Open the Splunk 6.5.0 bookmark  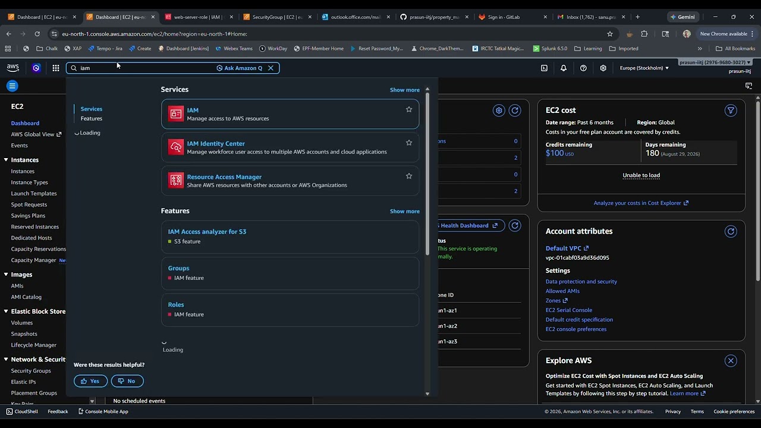pos(550,49)
